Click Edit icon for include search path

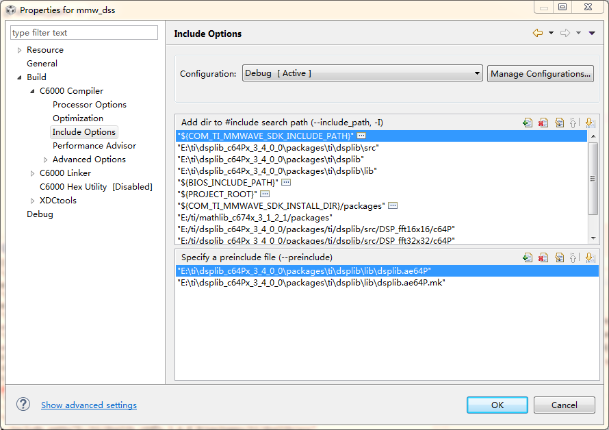[559, 123]
